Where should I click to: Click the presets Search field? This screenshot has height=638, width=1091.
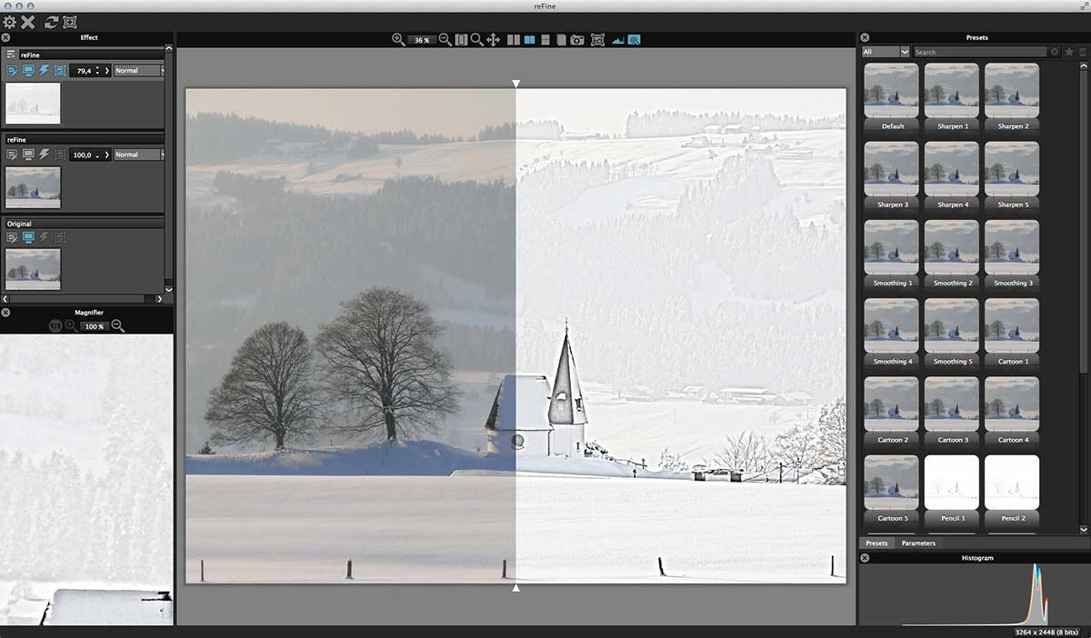981,52
